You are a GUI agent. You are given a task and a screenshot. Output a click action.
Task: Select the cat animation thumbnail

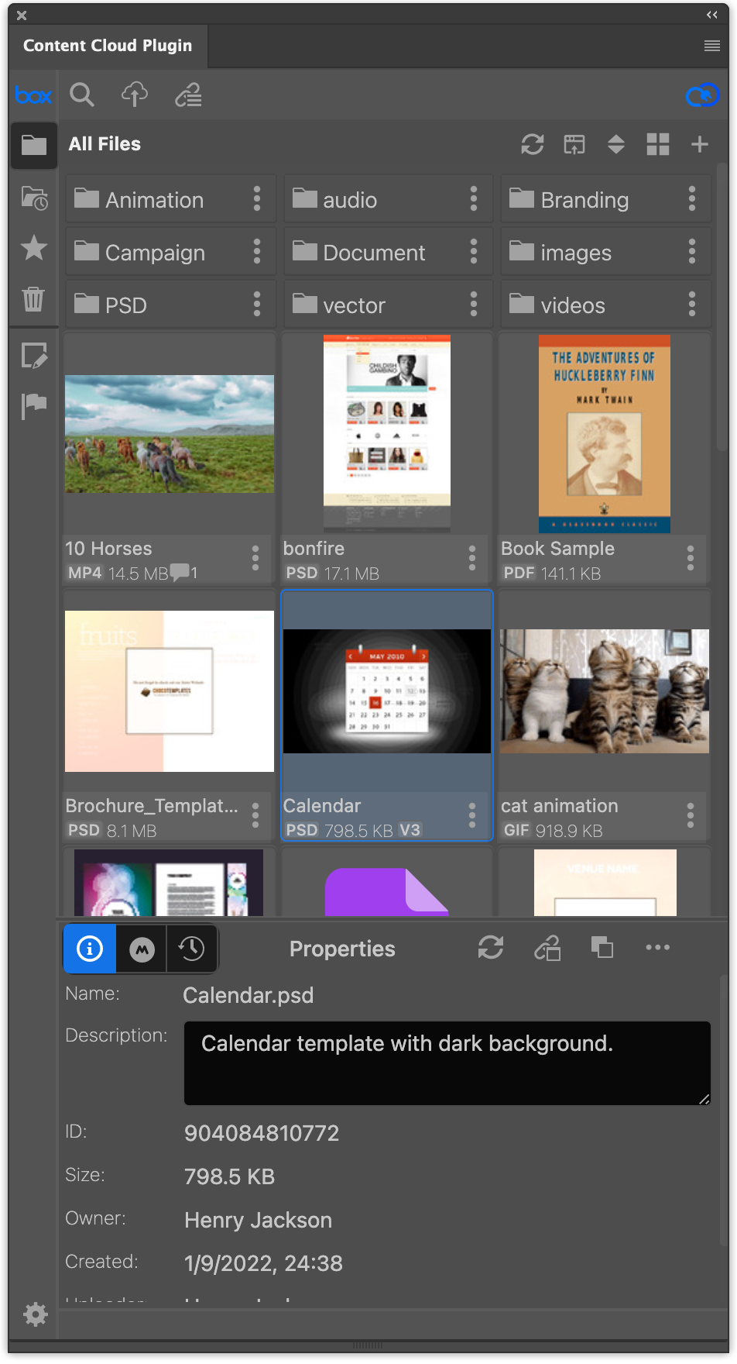tap(604, 691)
